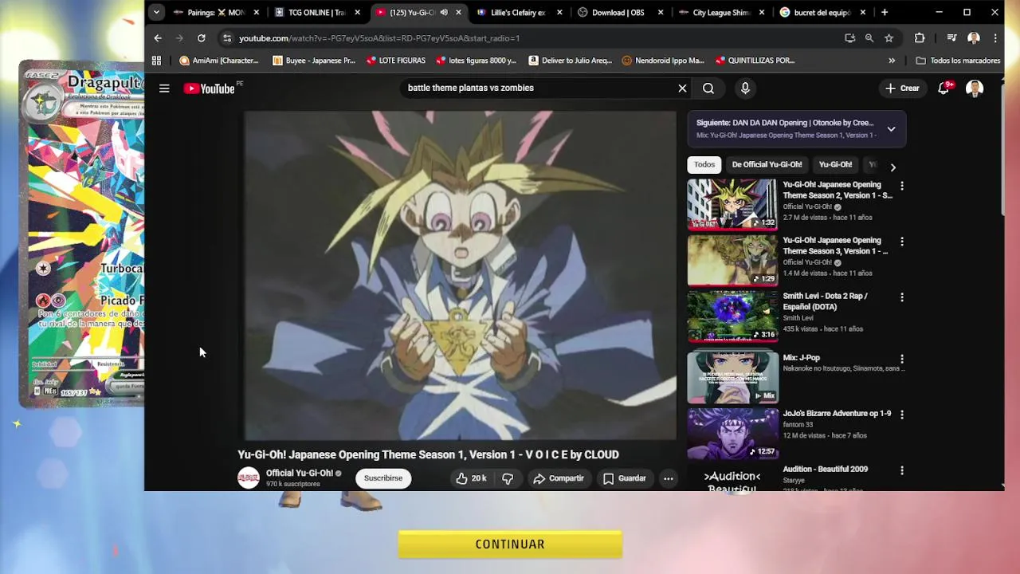This screenshot has height=574, width=1020.
Task: Open the Nendoroid Ippo bookmark
Action: click(663, 61)
